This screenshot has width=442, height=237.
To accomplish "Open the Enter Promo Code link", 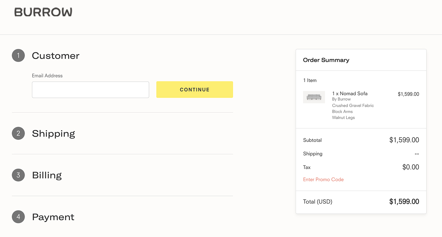I will pos(323,180).
